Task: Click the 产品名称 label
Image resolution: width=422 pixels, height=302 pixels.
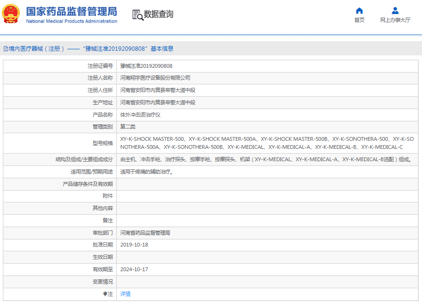Action: coord(103,115)
